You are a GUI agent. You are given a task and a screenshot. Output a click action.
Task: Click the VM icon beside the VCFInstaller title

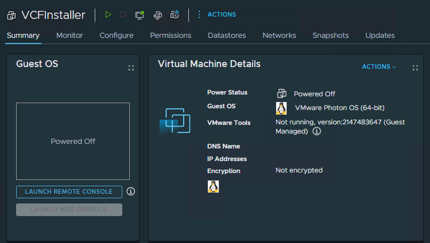pyautogui.click(x=11, y=15)
